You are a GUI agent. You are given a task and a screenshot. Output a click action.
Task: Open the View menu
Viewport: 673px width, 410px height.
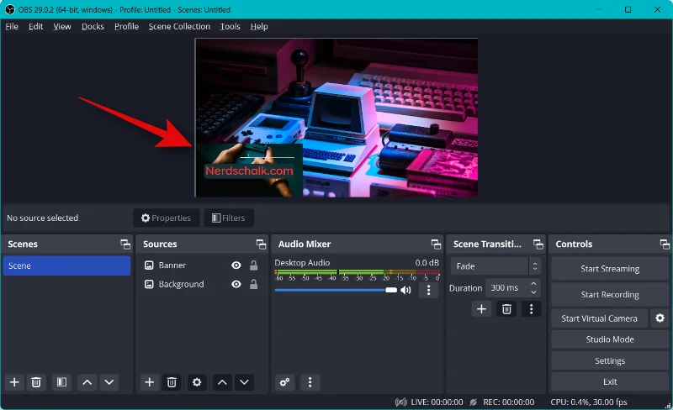point(61,27)
